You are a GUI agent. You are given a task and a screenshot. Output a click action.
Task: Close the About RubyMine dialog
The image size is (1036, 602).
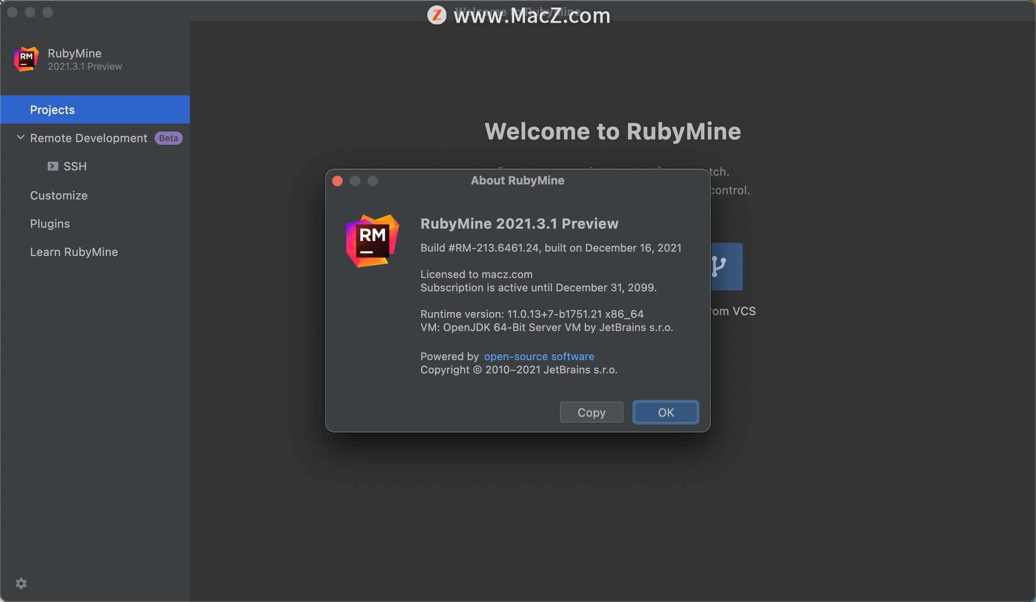click(338, 181)
